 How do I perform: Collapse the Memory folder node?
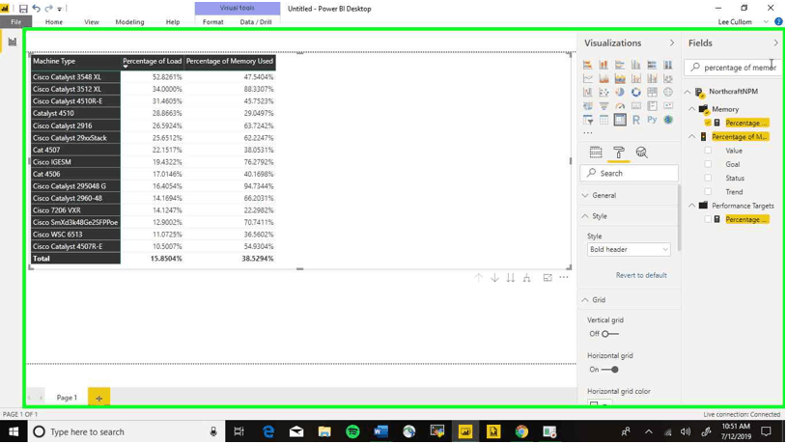point(692,109)
